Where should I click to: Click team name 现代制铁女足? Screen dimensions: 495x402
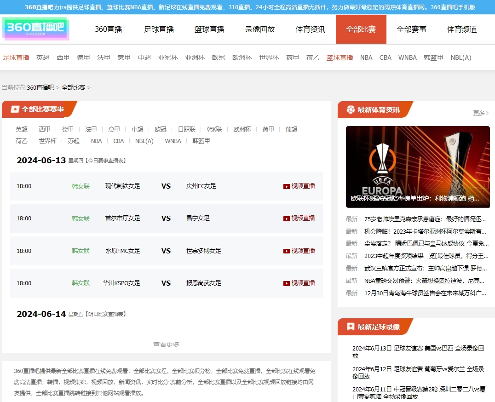122,186
